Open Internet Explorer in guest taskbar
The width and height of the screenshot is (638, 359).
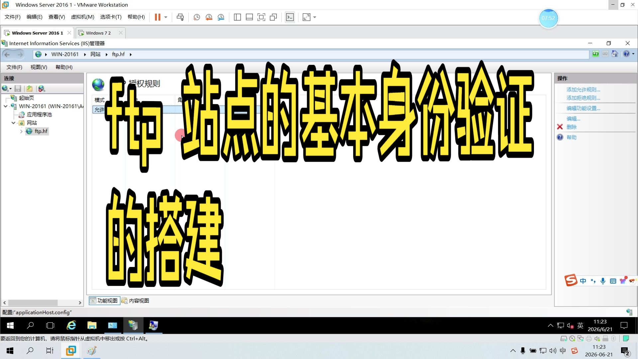point(71,325)
